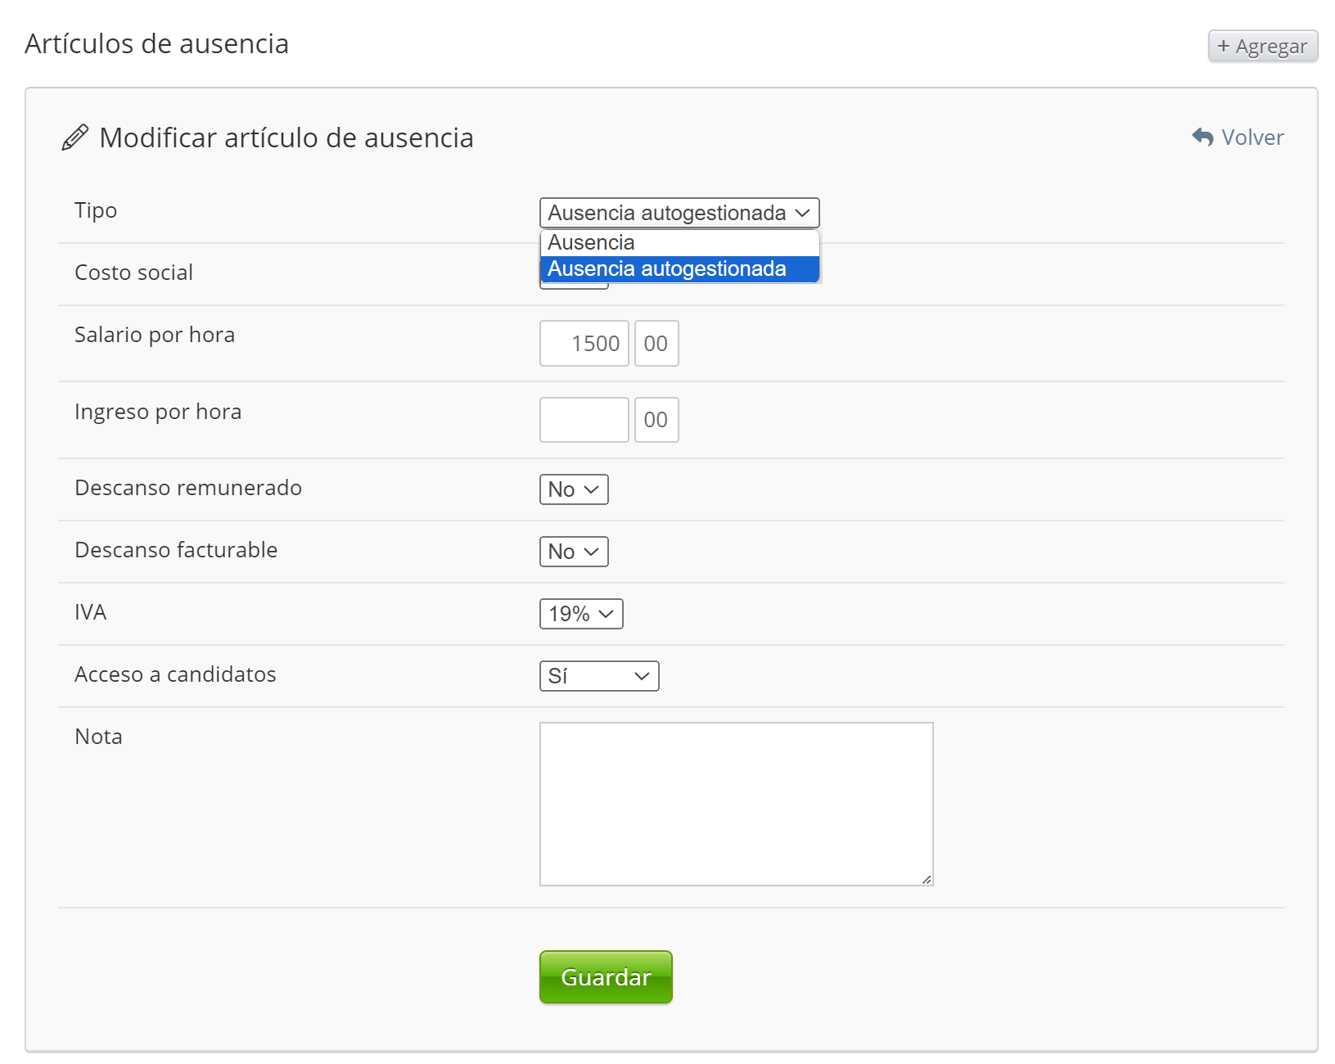Click the 'Acceso a candidatos' field label
The width and height of the screenshot is (1335, 1064).
point(175,674)
